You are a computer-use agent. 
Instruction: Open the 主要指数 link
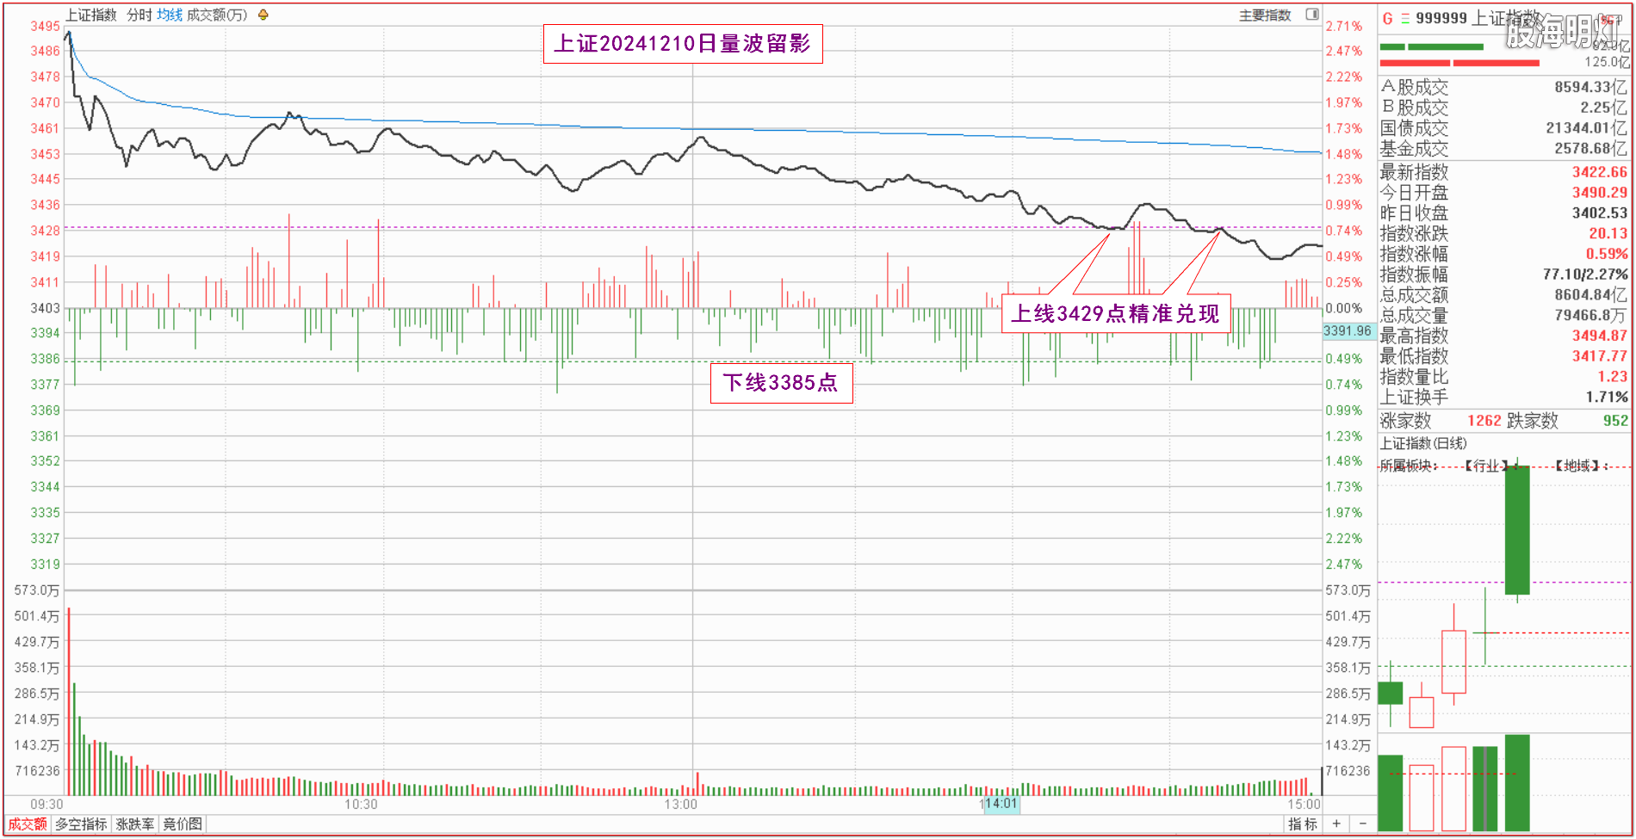click(x=1265, y=15)
